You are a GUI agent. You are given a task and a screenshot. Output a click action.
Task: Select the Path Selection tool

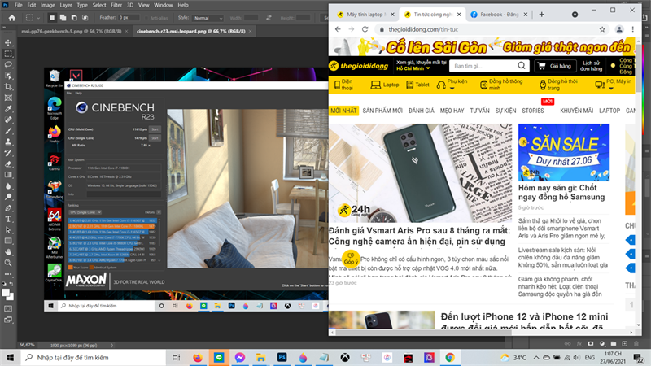click(8, 230)
